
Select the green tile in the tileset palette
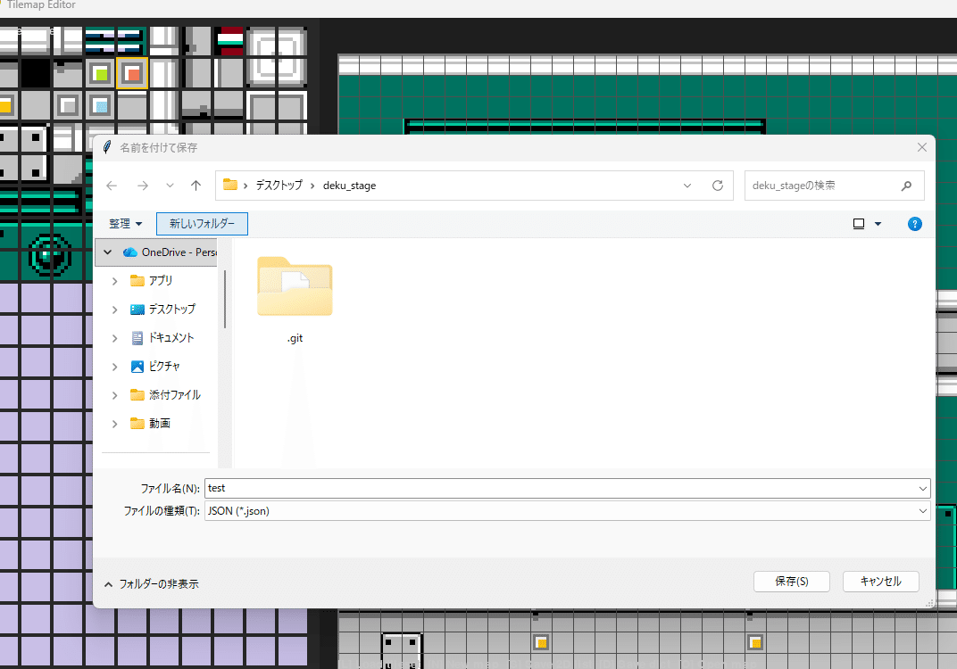click(99, 73)
